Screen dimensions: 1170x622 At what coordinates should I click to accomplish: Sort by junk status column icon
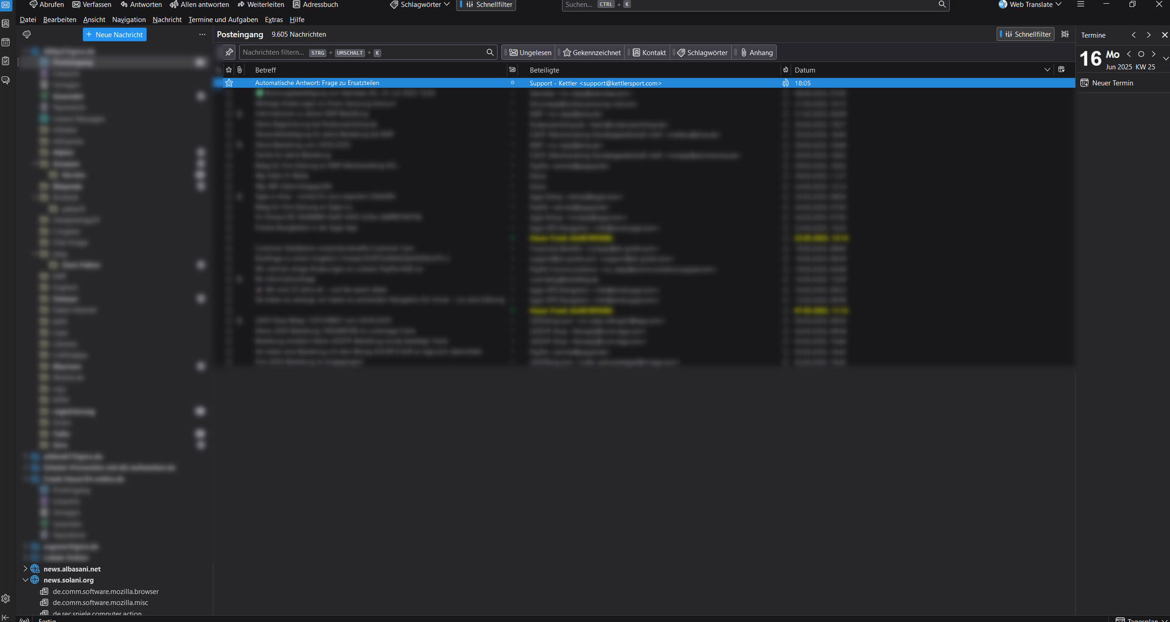785,69
